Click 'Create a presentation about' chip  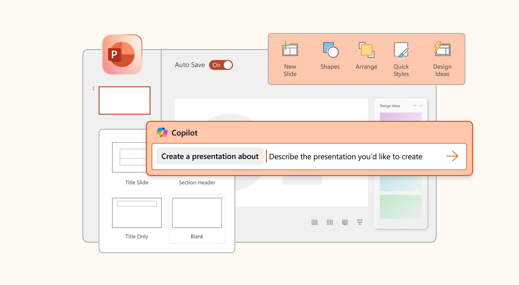click(x=210, y=156)
